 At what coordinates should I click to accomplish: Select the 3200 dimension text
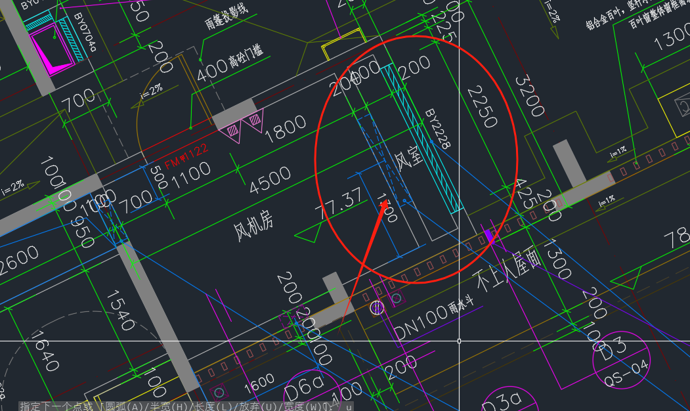(x=530, y=96)
